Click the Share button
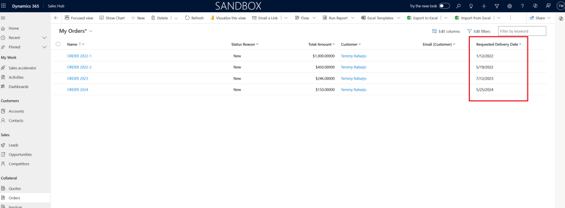 click(540, 18)
